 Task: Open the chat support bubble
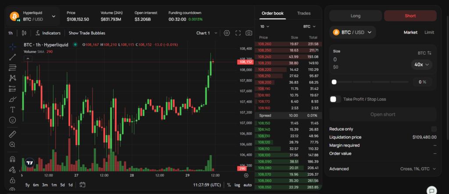click(x=432, y=191)
